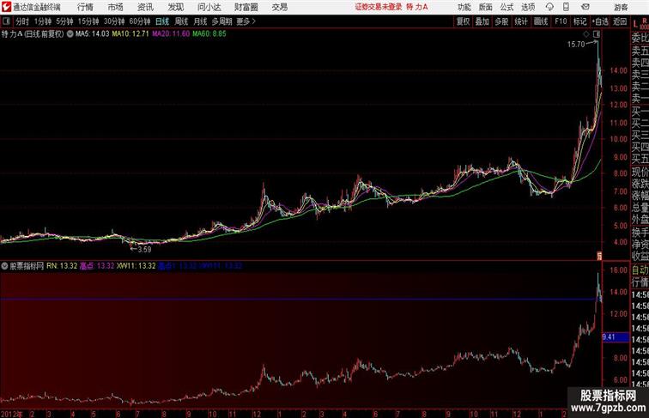
Task: Open the envelope message icon
Action: tap(585, 7)
